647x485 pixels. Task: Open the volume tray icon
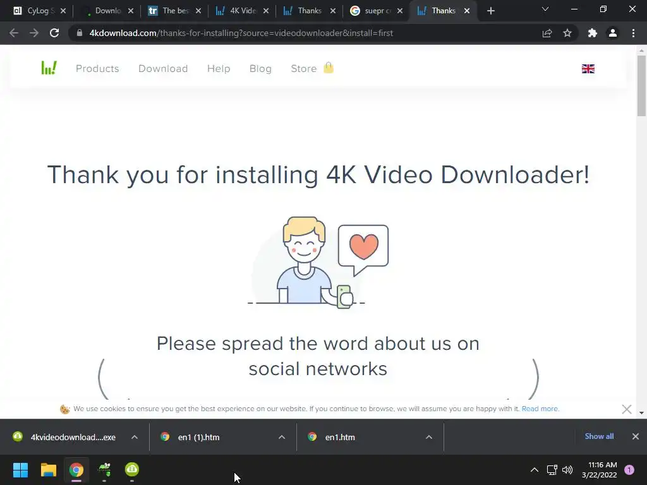[567, 470]
